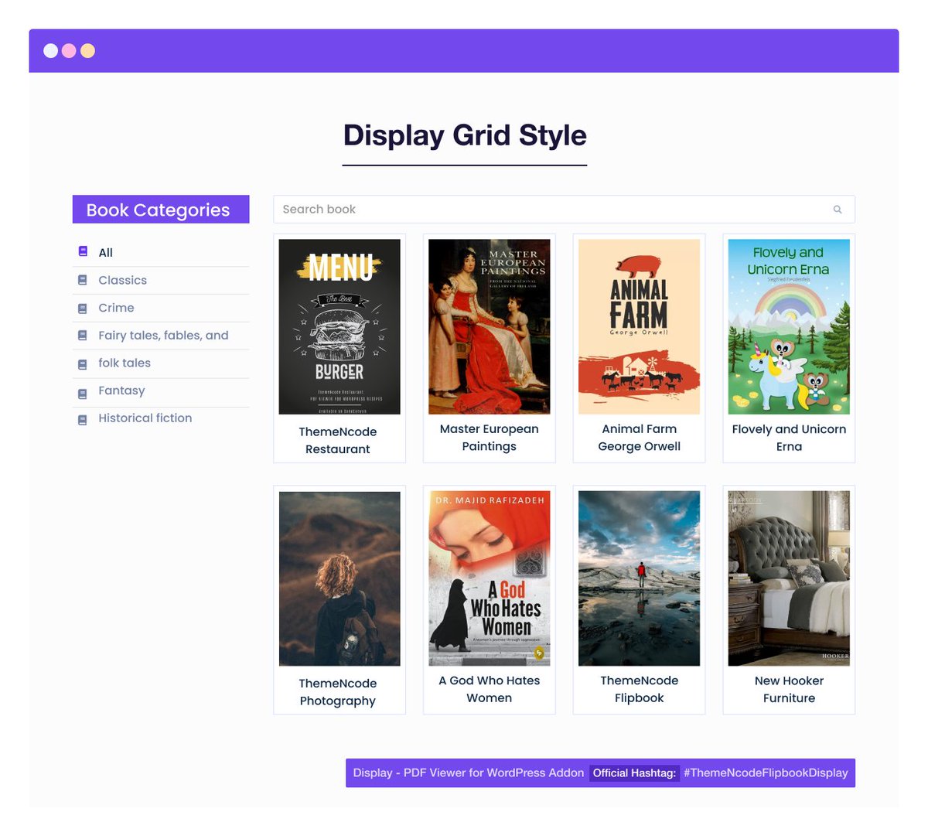Click the ThemeNcode Photography title link
The width and height of the screenshot is (928, 839).
[x=338, y=692]
